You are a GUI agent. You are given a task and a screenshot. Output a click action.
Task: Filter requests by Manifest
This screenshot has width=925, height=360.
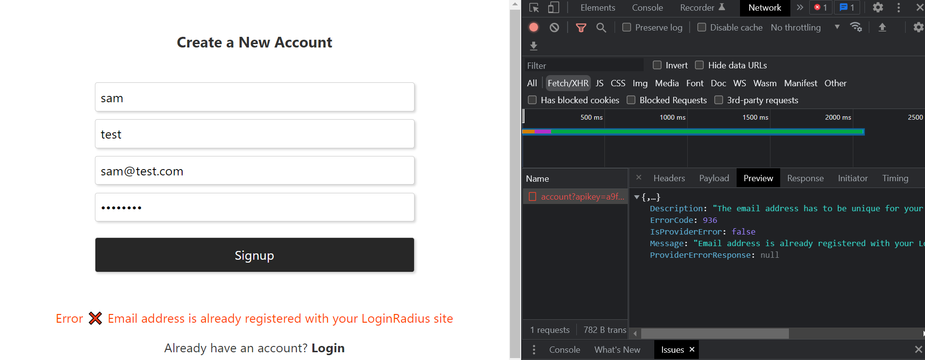click(x=801, y=83)
